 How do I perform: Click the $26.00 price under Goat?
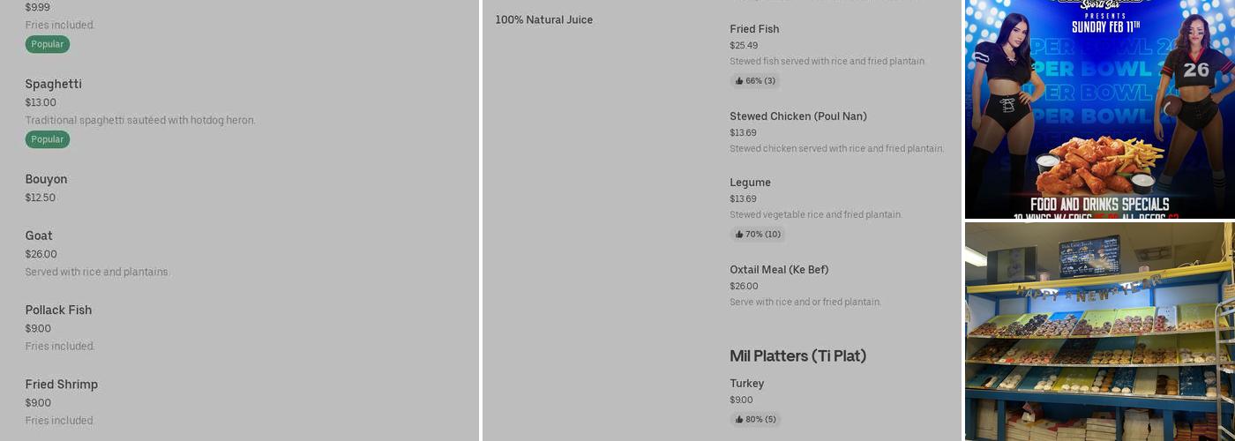tap(41, 255)
